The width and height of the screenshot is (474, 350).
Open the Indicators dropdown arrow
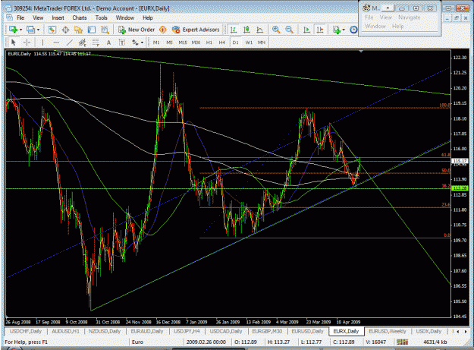point(344,30)
